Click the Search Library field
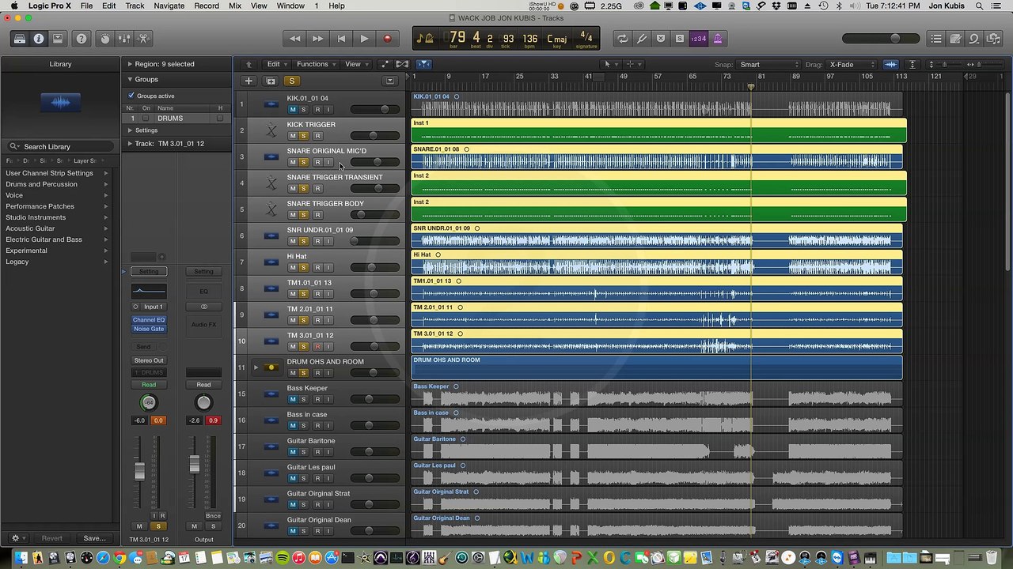Screen dimensions: 1013x569 [x=60, y=146]
